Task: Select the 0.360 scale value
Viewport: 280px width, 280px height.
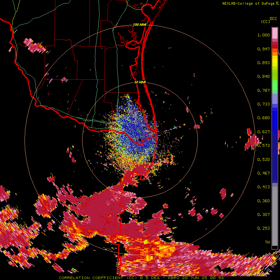Action: [x=264, y=201]
